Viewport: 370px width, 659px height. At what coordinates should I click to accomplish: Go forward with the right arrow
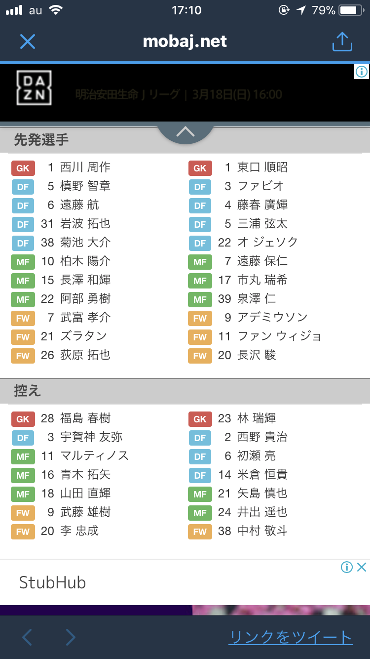click(71, 637)
